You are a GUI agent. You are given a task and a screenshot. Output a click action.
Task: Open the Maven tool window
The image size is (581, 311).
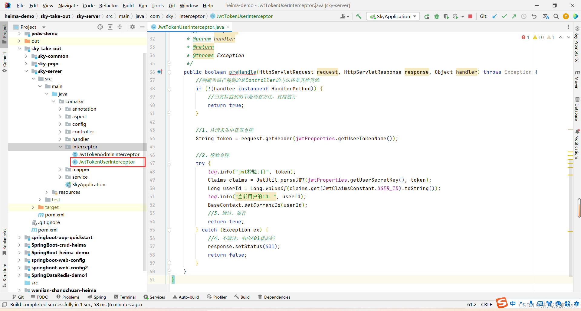[577, 80]
